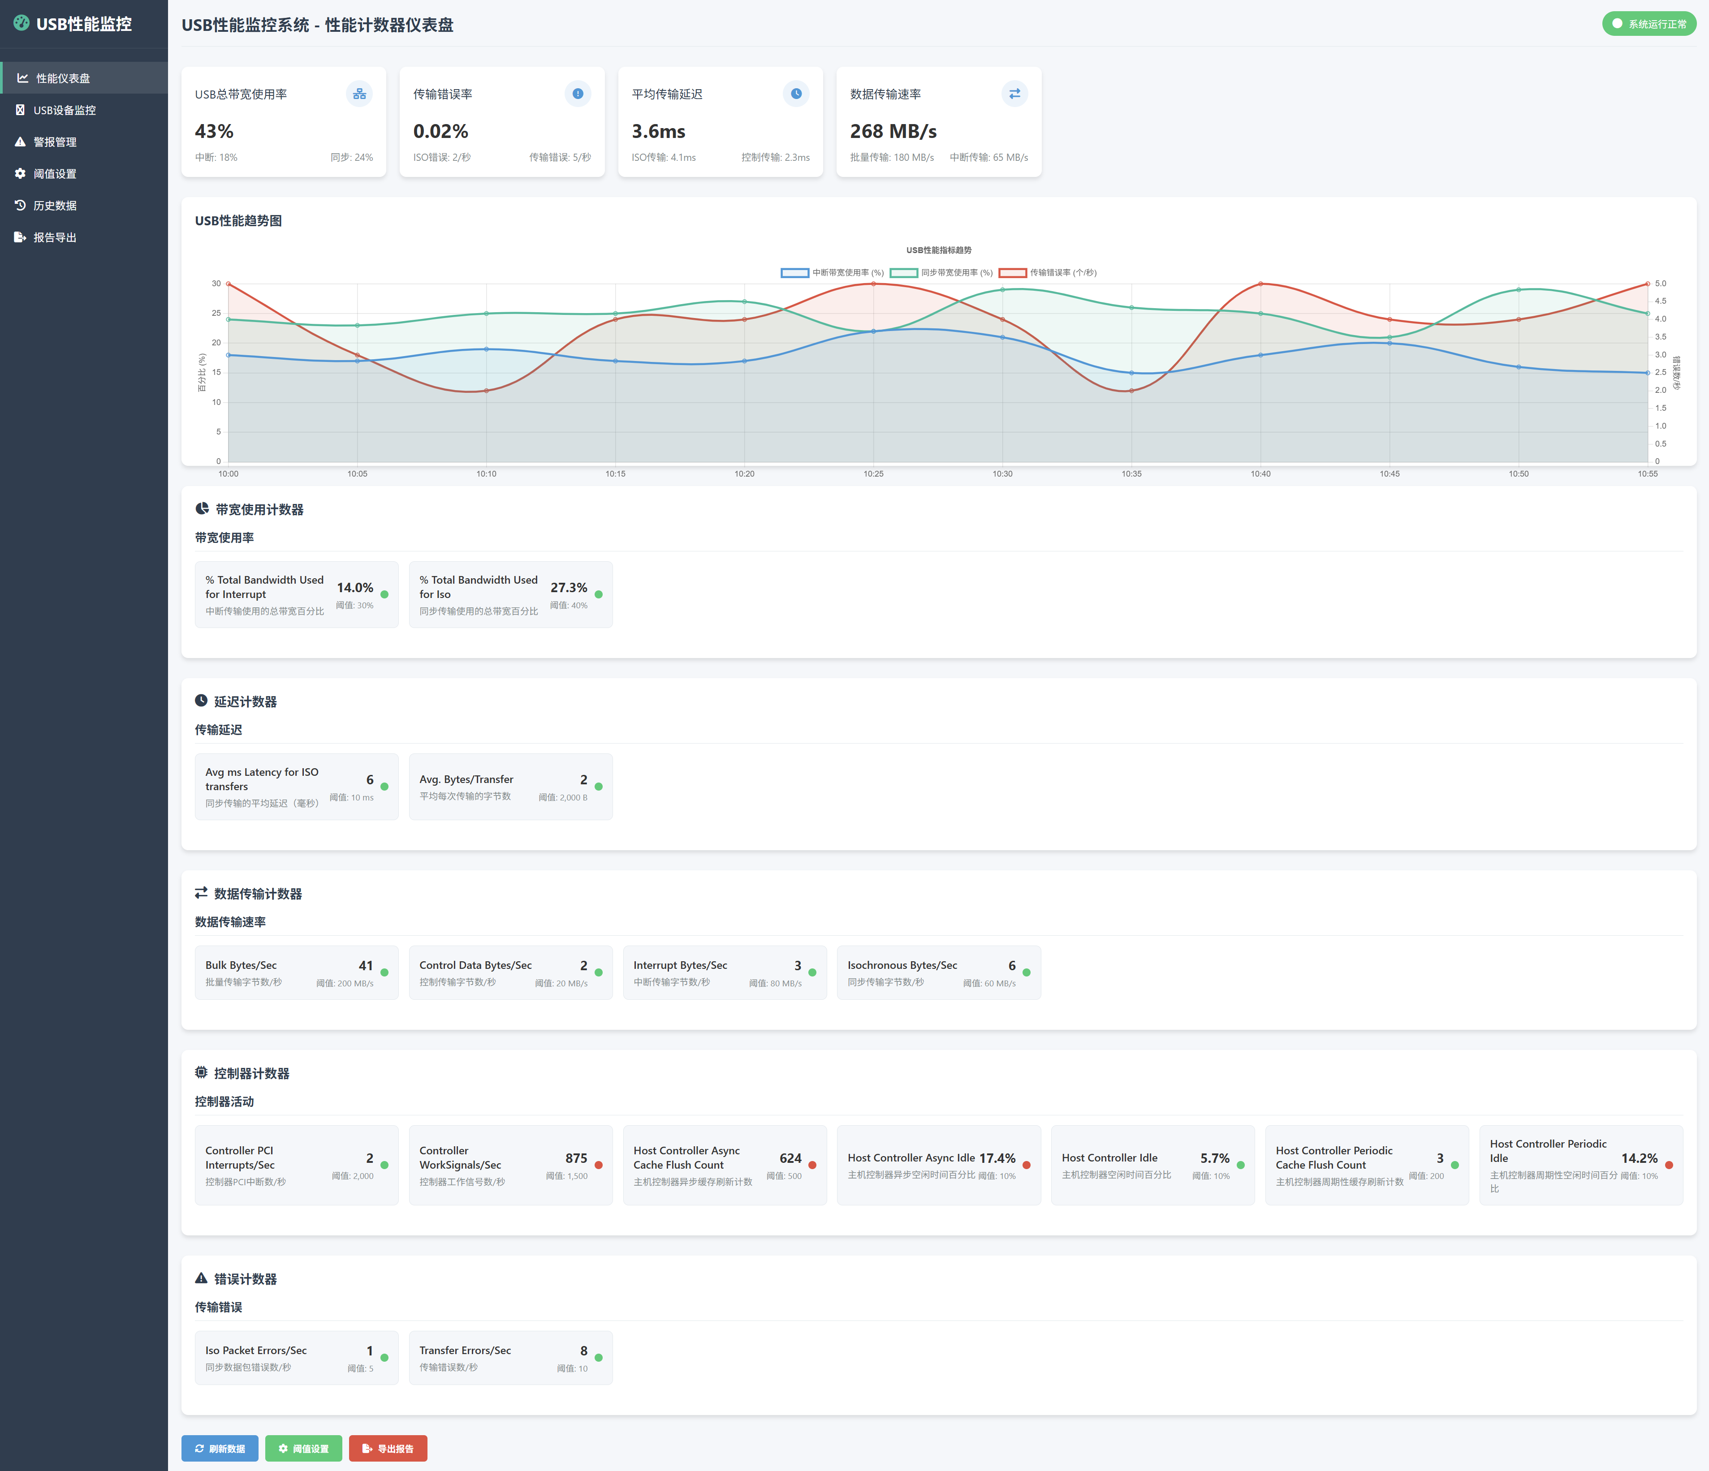The width and height of the screenshot is (1709, 1471).
Task: Click the blue 刷新数据 button
Action: pyautogui.click(x=220, y=1449)
